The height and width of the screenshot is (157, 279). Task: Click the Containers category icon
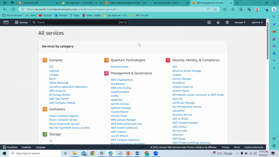(45, 109)
